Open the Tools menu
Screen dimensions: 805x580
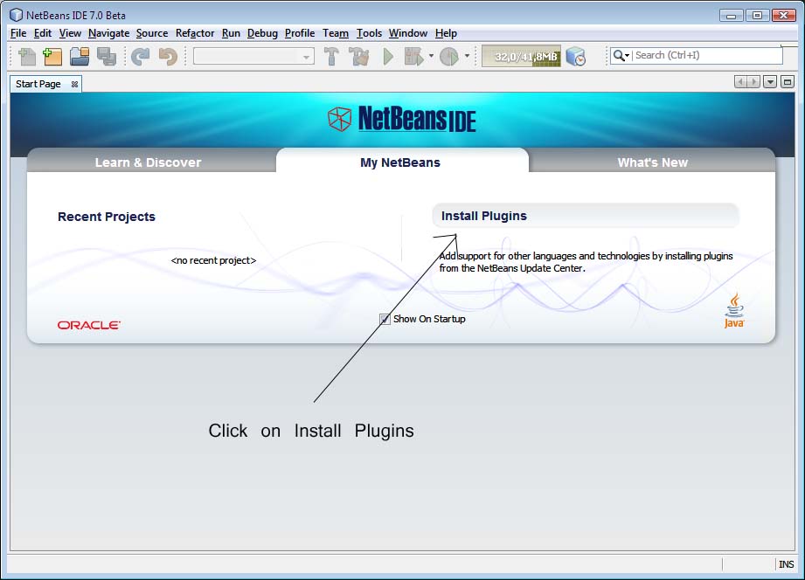click(x=369, y=33)
